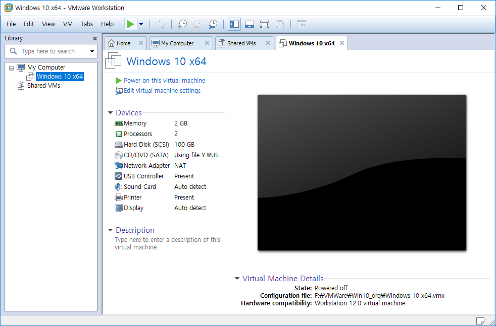Select Windows 10 x64 in Library tree
Image resolution: width=496 pixels, height=326 pixels.
coord(60,77)
